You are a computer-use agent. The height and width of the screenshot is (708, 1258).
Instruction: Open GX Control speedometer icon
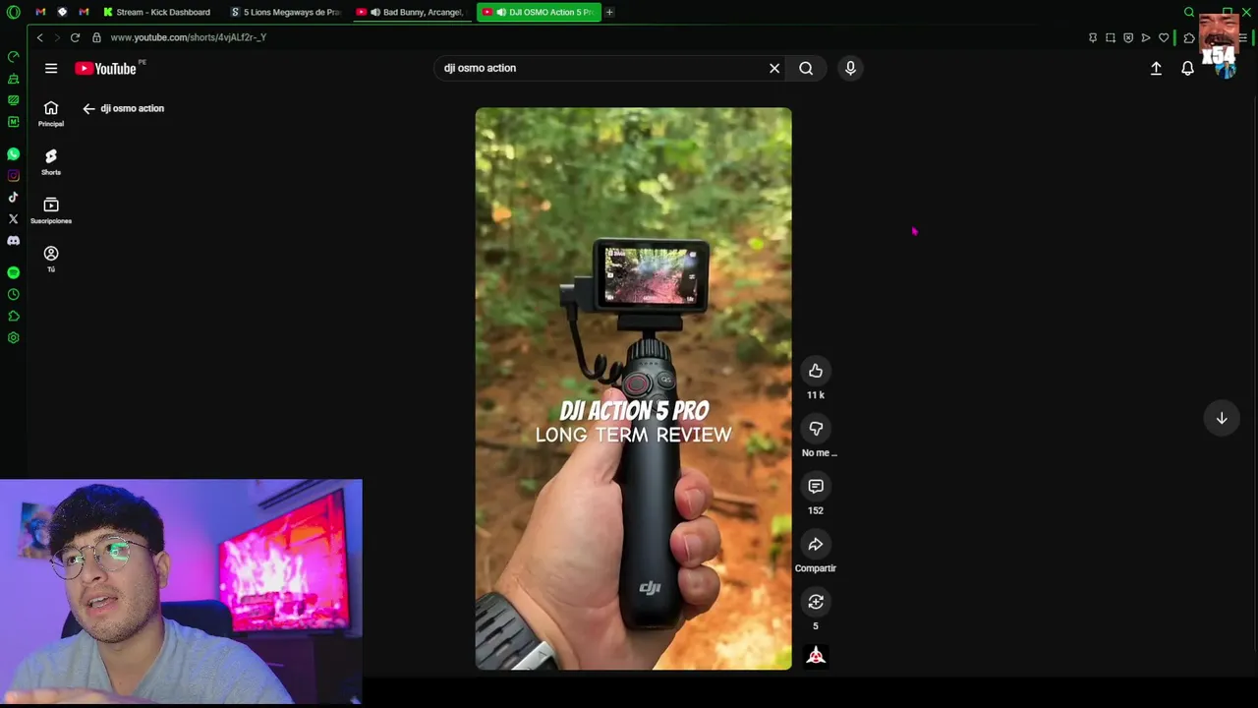[13, 56]
